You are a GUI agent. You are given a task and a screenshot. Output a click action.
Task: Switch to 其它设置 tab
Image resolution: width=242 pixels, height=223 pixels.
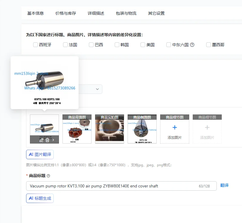(x=156, y=13)
